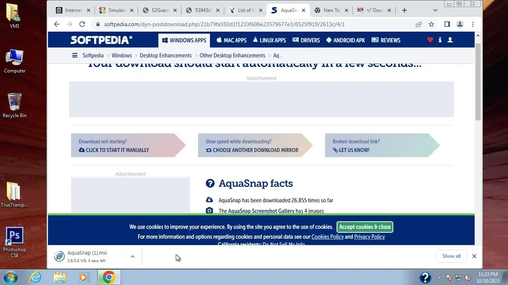
Task: Select the TrueTransp... folder on desktop
Action: tap(15, 195)
